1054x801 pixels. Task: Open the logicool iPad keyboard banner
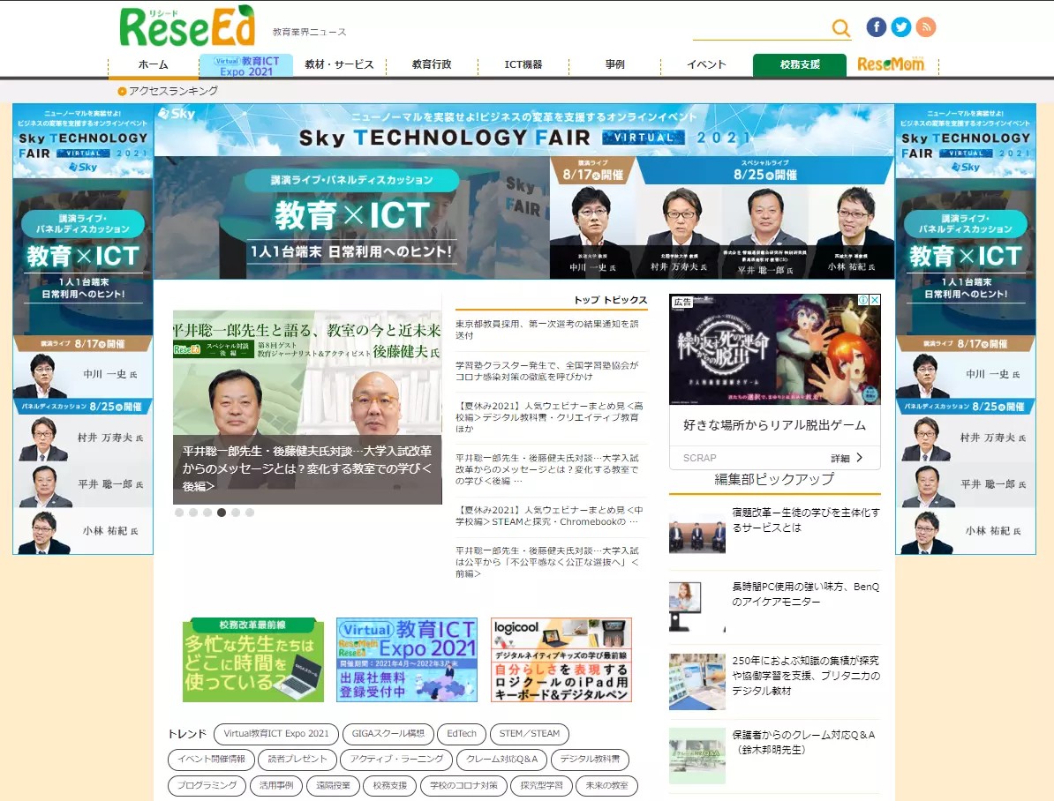coord(561,660)
